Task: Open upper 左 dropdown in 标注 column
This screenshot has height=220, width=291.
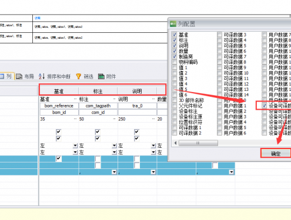Action: [114, 145]
